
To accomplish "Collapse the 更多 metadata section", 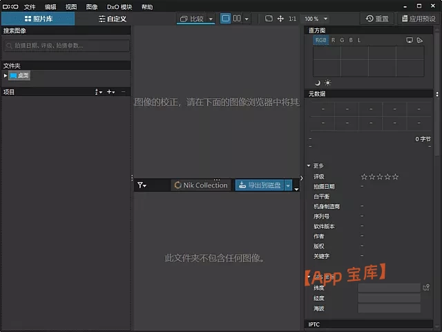I will pos(309,165).
